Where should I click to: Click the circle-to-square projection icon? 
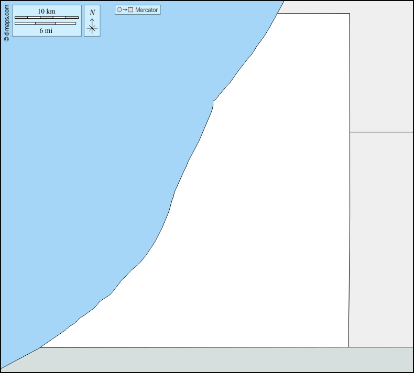point(125,10)
